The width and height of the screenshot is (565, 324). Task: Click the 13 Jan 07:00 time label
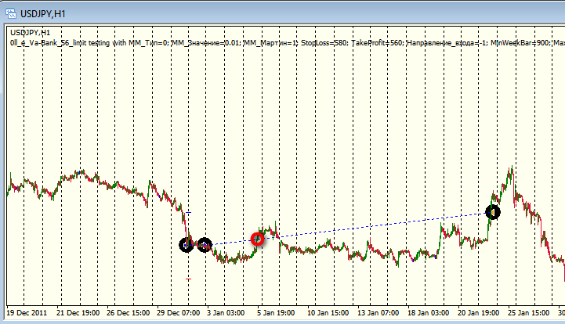pyautogui.click(x=378, y=313)
